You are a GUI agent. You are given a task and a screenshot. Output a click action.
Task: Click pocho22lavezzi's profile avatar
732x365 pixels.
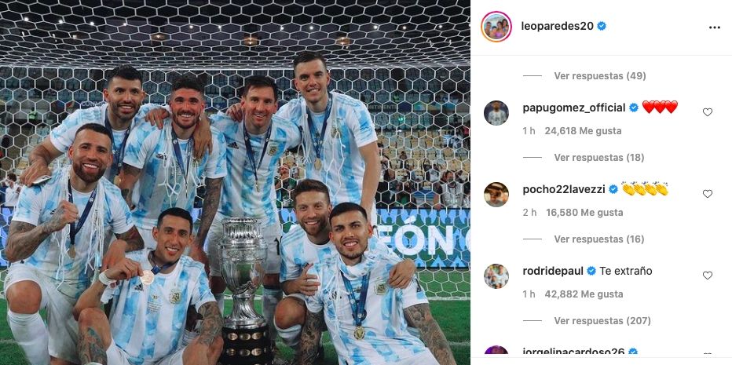point(496,195)
